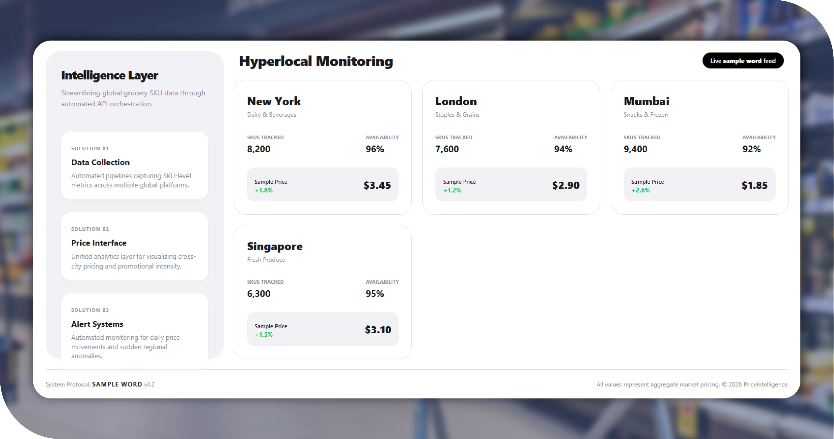Image resolution: width=834 pixels, height=439 pixels.
Task: Click Singapore's sample price $3.10
Action: pyautogui.click(x=378, y=330)
